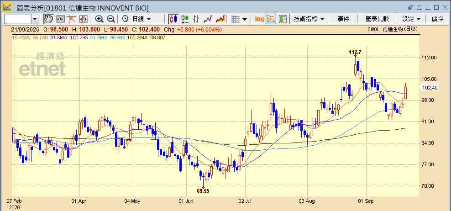Open 圖表比較 chart comparison
The height and width of the screenshot is (211, 451).
coord(377,19)
